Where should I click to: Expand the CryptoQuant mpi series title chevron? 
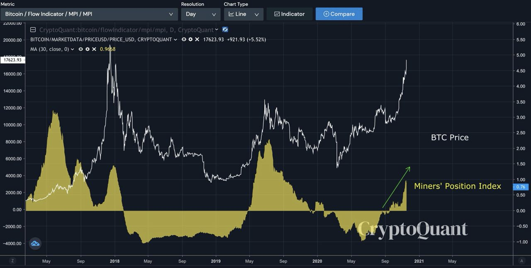click(217, 30)
